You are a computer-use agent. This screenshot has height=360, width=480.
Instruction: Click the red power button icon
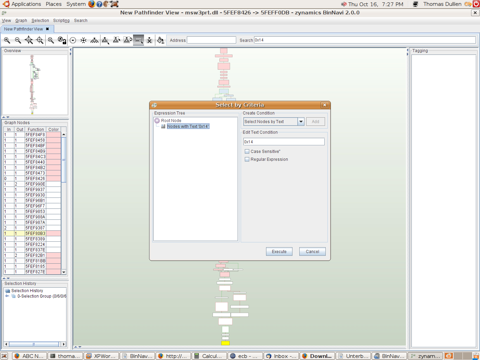pyautogui.click(x=476, y=4)
